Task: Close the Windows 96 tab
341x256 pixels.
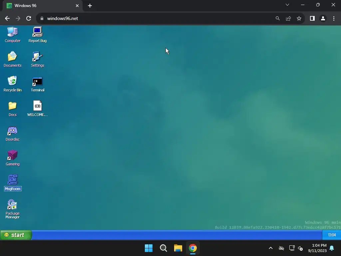Action: pyautogui.click(x=77, y=6)
